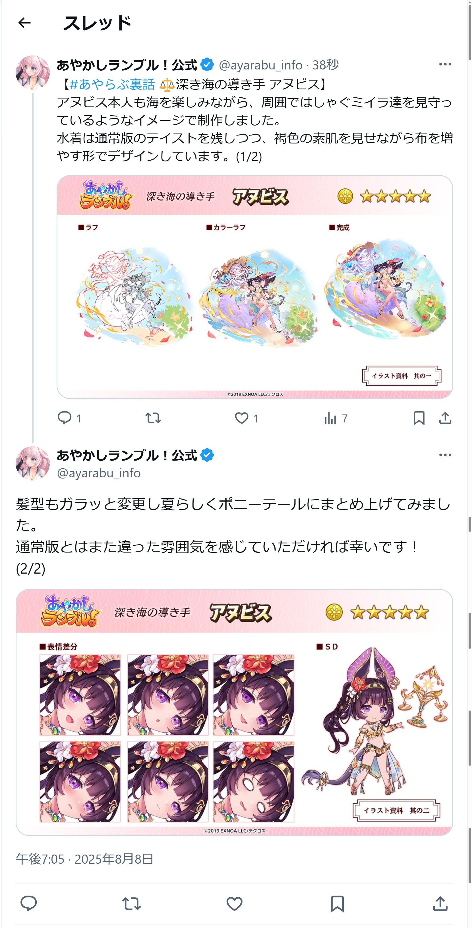Screen dimensions: 472x928
Task: Repost the first tweet
Action: coord(153,418)
